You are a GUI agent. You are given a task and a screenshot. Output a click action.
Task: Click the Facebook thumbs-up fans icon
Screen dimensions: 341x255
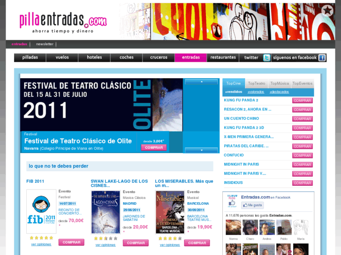click(x=232, y=201)
